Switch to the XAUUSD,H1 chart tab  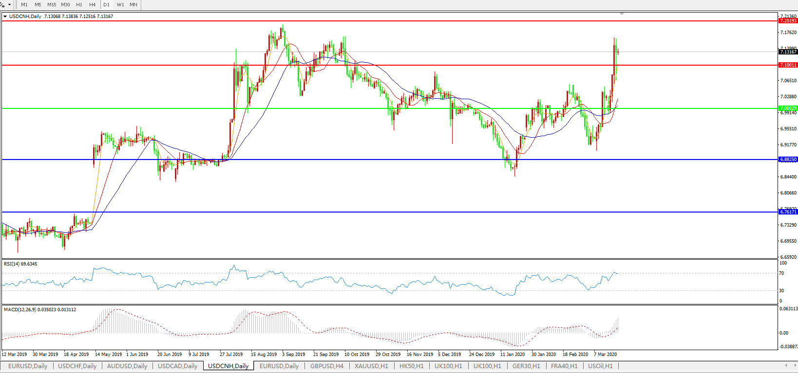click(371, 366)
